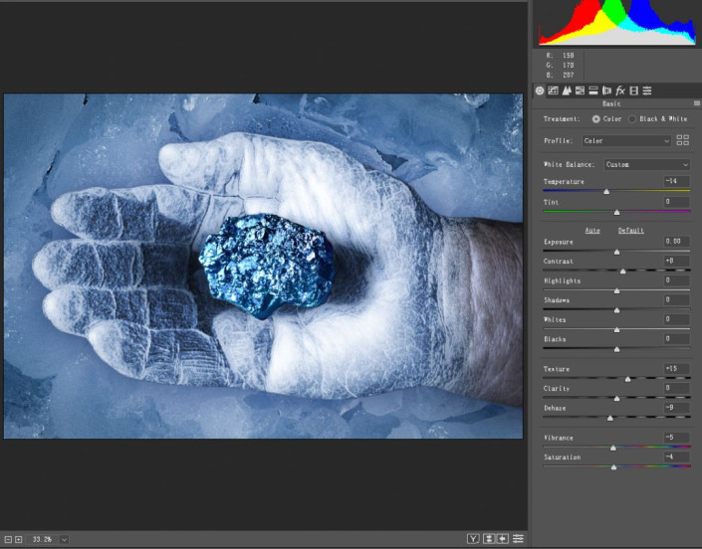This screenshot has height=549, width=702.
Task: Click the Exposure slider handle
Action: 616,252
